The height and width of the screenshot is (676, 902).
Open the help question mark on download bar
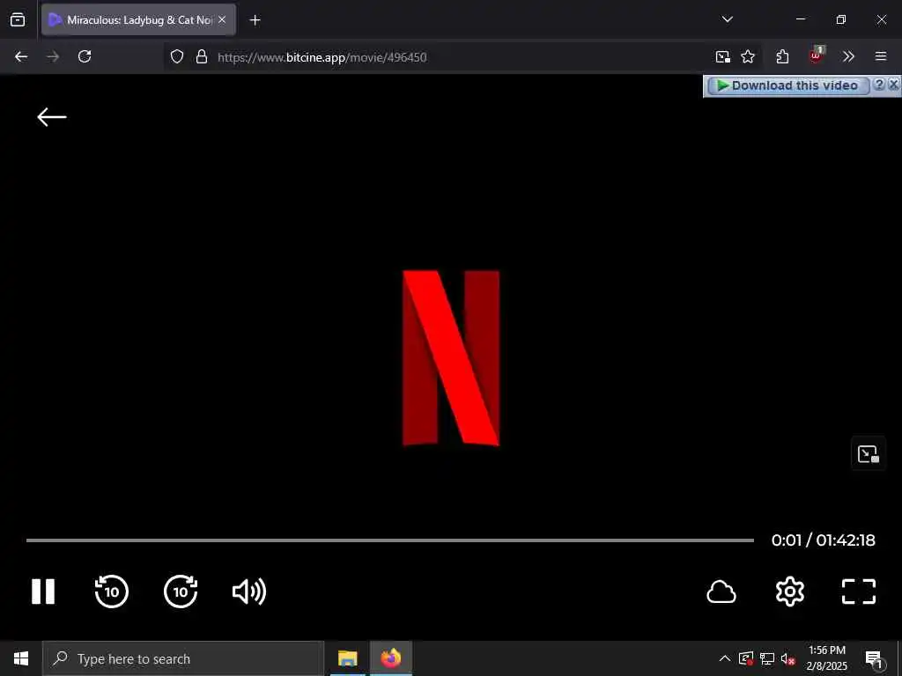879,84
